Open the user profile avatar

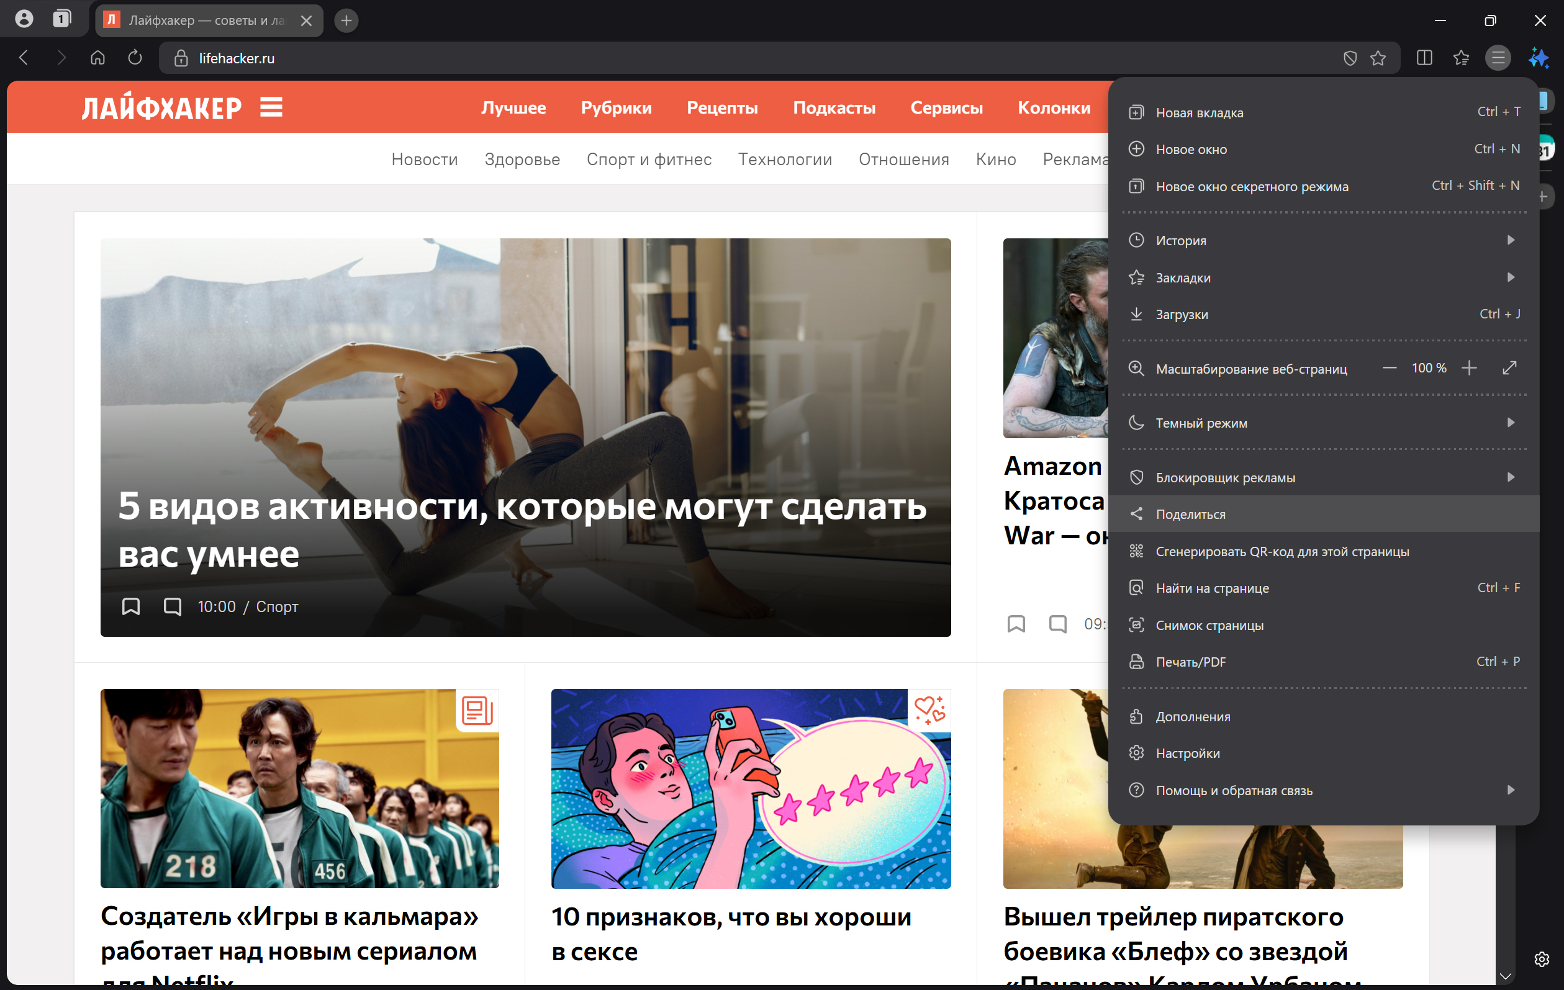[x=25, y=19]
